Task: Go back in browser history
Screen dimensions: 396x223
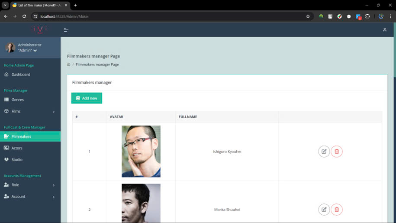Action: [x=6, y=16]
